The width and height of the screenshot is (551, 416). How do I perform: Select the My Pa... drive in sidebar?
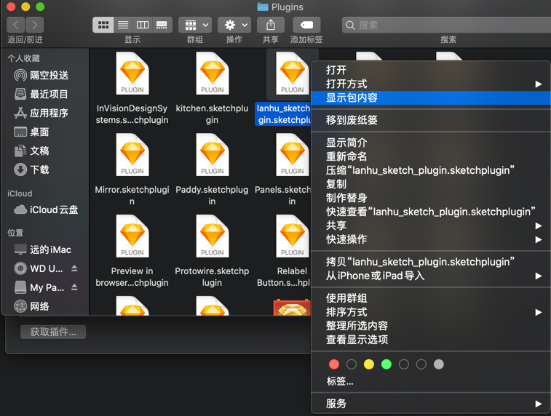39,287
